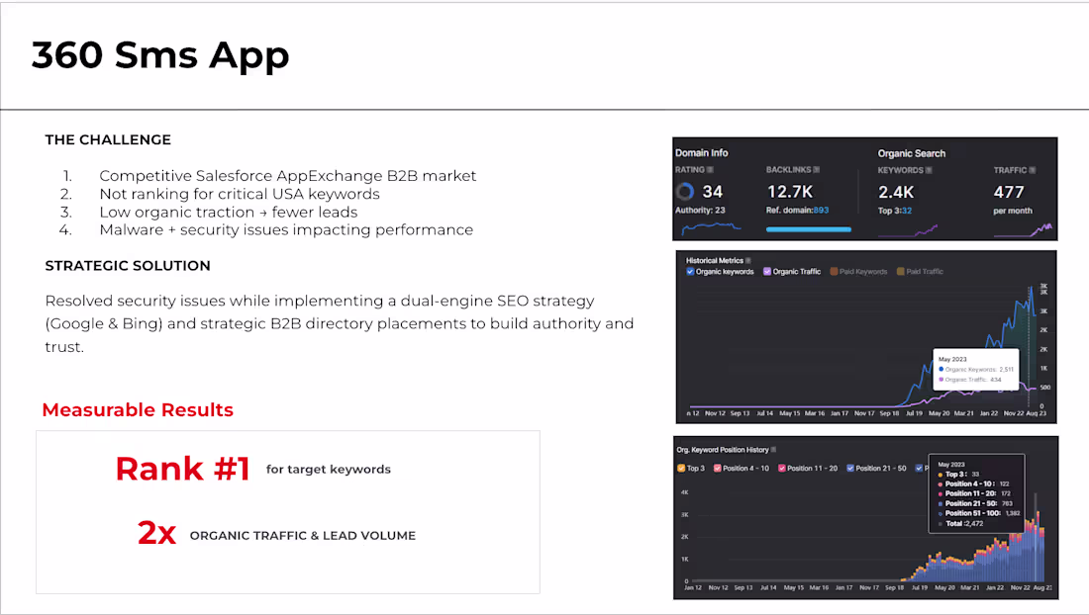Uncheck the Organic Traffic legend checkbox
The height and width of the screenshot is (615, 1089).
(x=766, y=272)
